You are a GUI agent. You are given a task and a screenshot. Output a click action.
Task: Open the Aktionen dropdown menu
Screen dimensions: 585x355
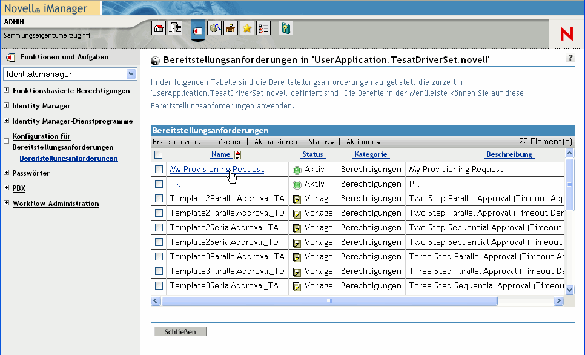[x=363, y=142]
